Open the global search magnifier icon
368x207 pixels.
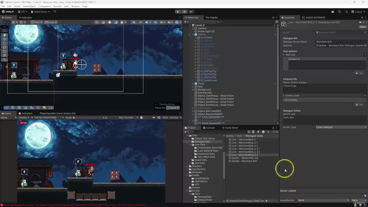click(x=346, y=12)
